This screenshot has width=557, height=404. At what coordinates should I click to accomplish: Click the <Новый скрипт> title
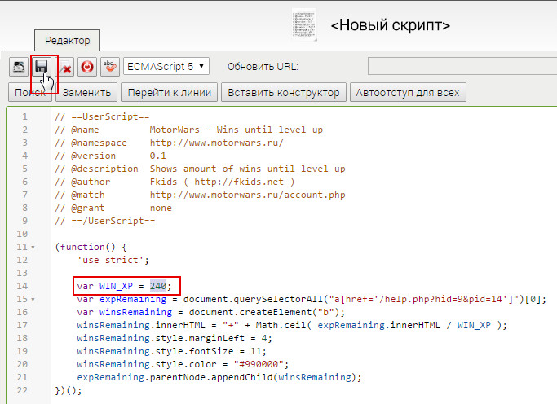click(x=390, y=25)
